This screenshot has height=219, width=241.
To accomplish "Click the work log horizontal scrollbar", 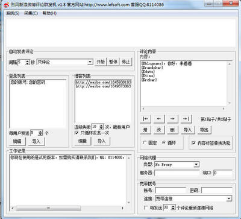I will click(x=67, y=208).
